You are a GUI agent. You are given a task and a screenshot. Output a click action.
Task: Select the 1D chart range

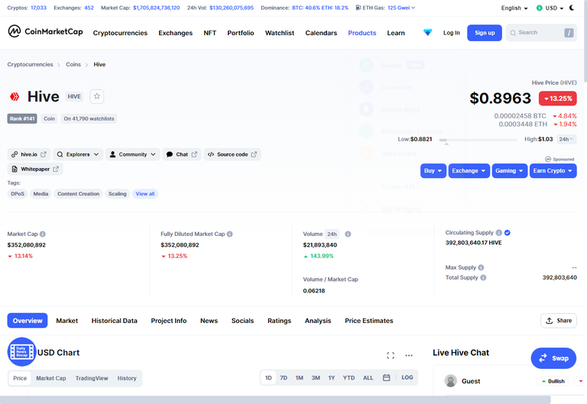pyautogui.click(x=268, y=378)
